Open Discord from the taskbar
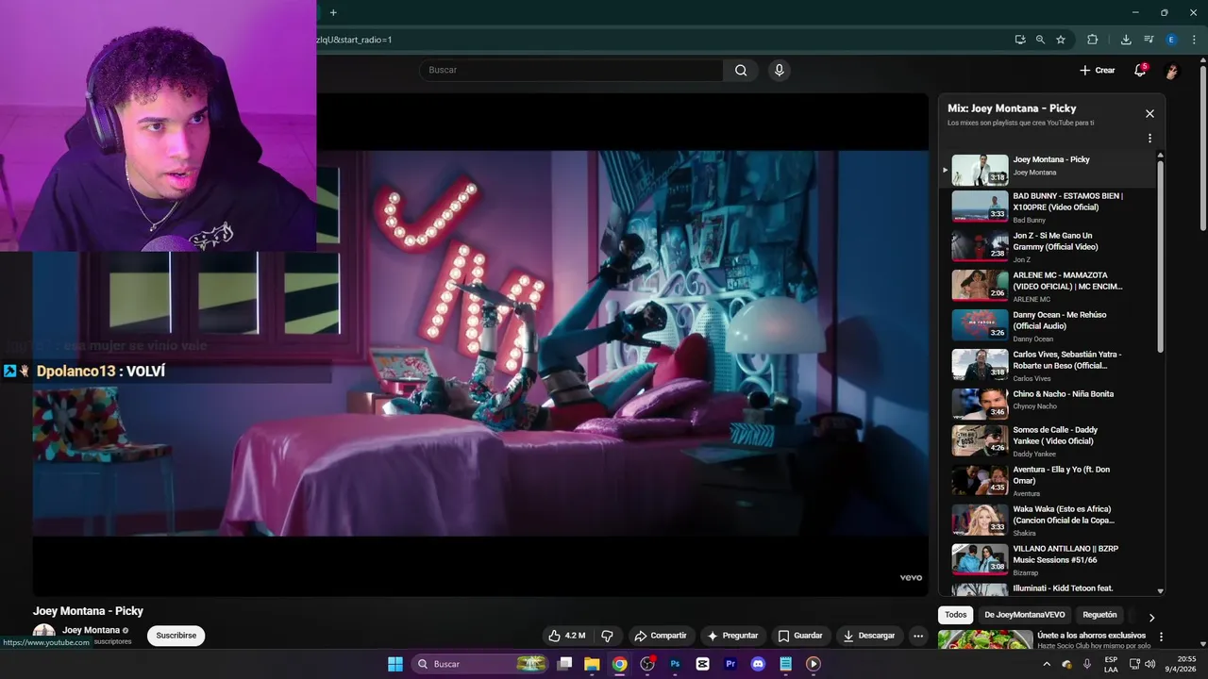Image resolution: width=1208 pixels, height=679 pixels. click(758, 664)
